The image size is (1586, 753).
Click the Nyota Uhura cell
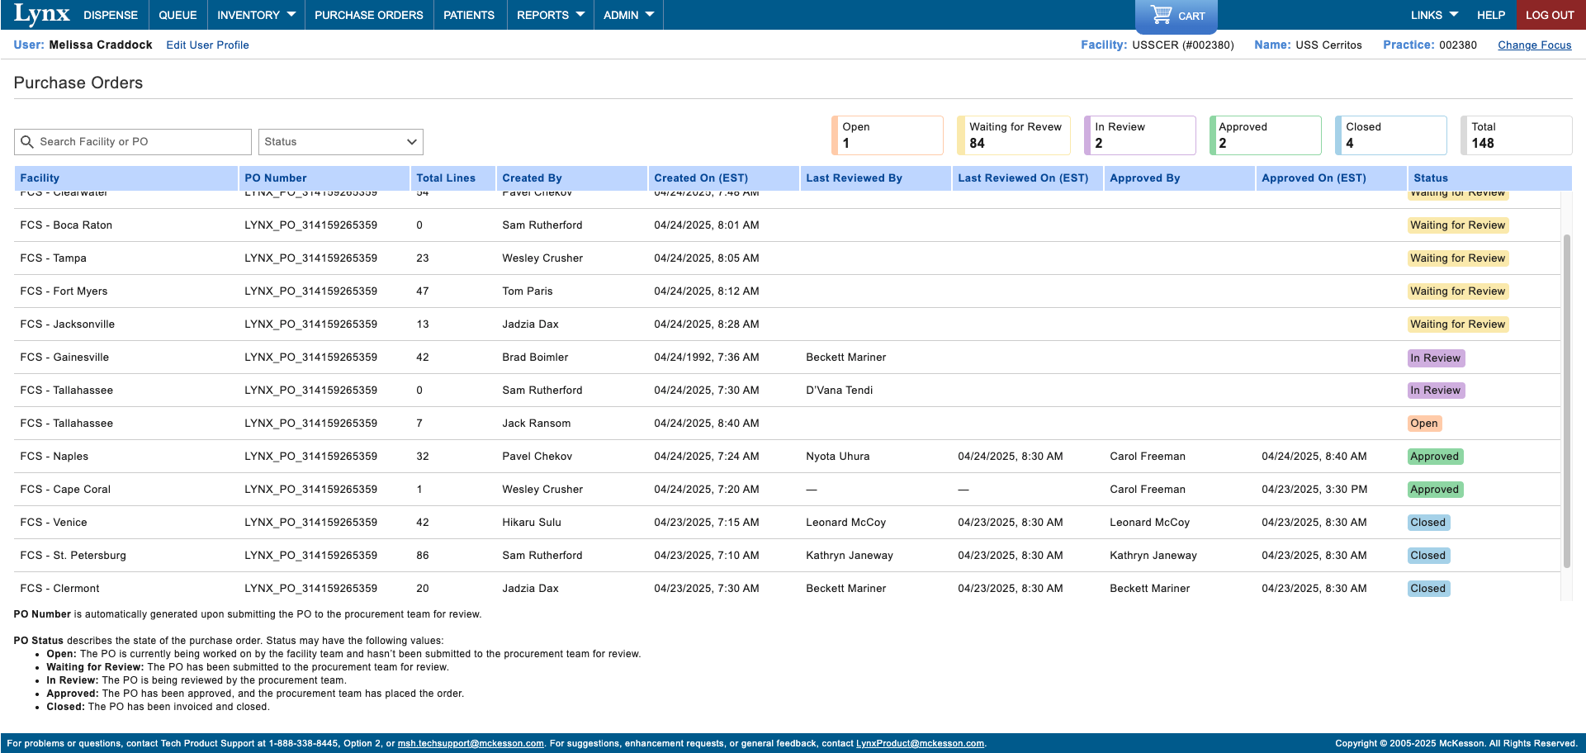click(837, 457)
